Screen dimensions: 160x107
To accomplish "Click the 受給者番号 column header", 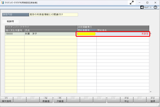I will pos(87,30).
